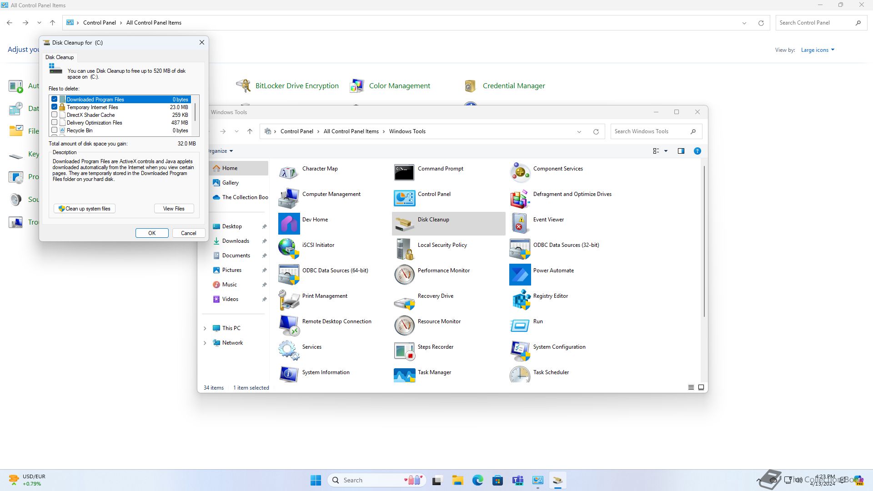The image size is (873, 491).
Task: Open View by Large icons dropdown
Action: (x=818, y=50)
